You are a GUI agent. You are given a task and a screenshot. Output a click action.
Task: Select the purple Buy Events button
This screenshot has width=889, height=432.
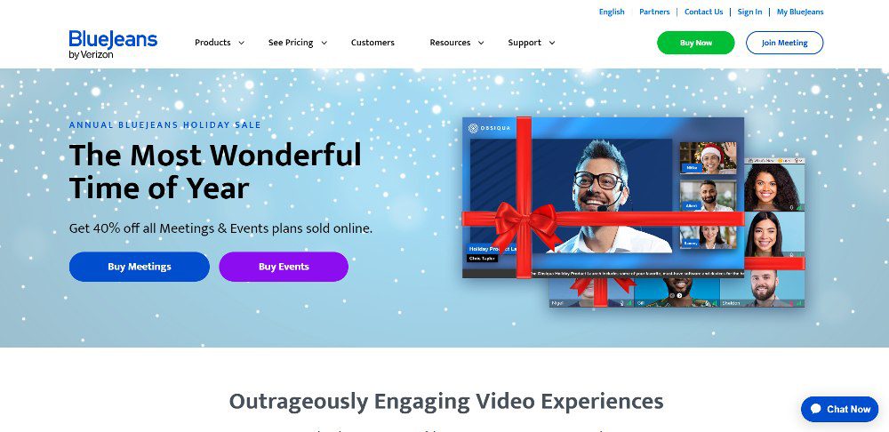point(284,267)
